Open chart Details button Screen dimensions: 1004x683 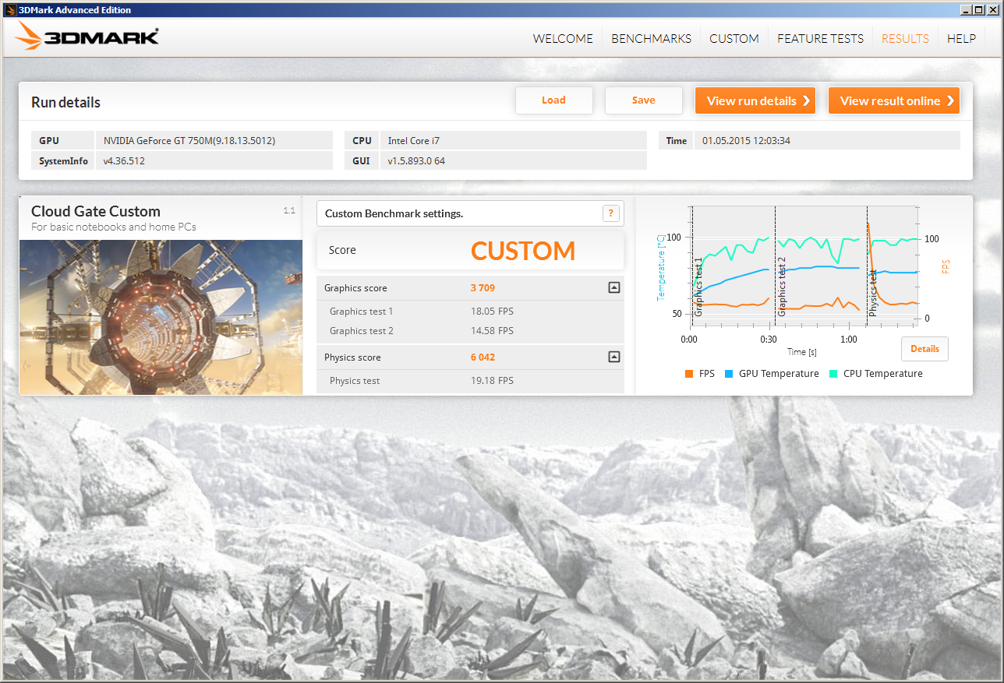point(924,349)
